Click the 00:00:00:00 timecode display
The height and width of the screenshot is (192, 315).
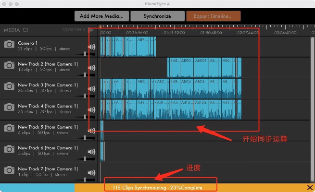(74, 30)
